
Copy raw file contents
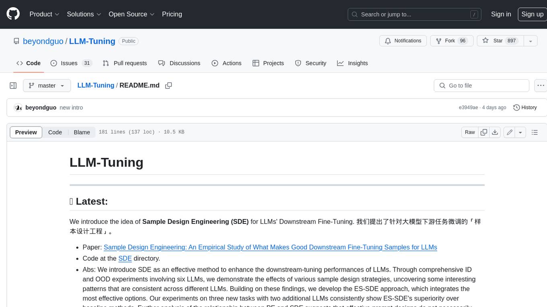point(484,132)
